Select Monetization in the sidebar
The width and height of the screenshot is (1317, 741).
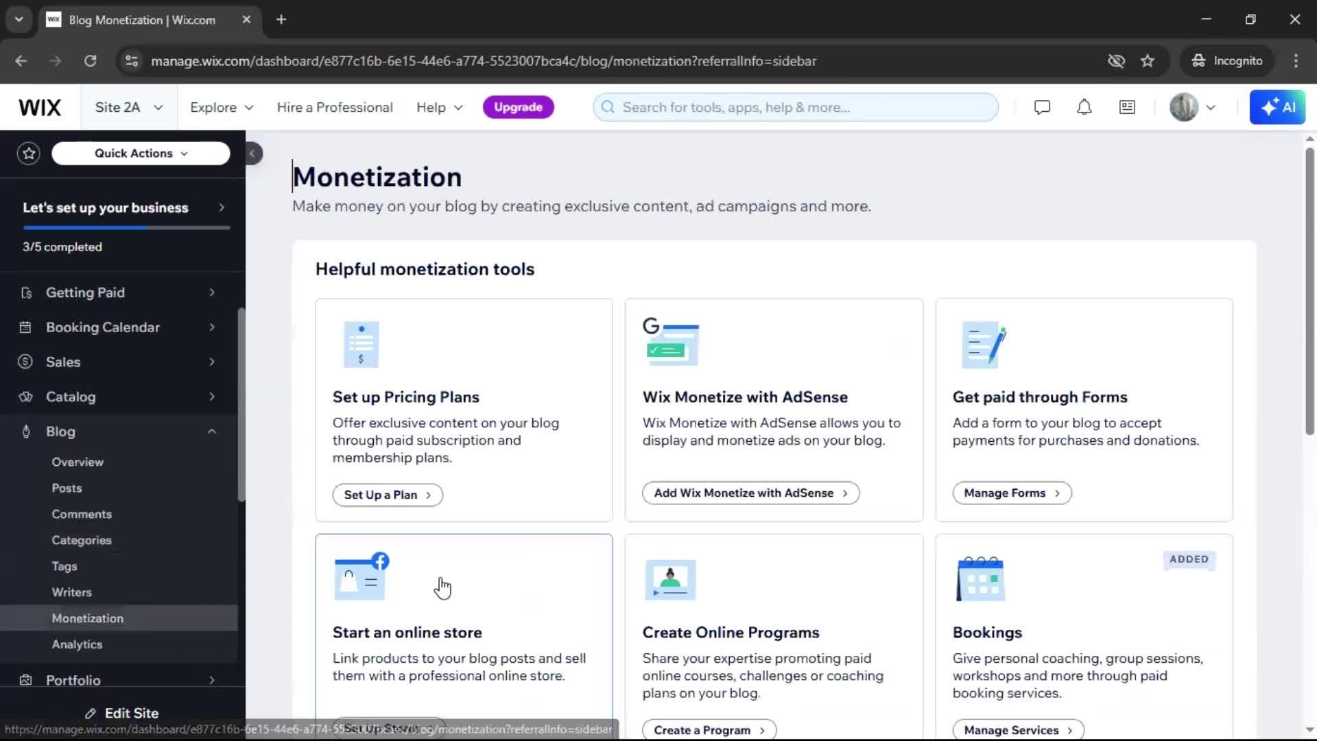click(x=119, y=618)
